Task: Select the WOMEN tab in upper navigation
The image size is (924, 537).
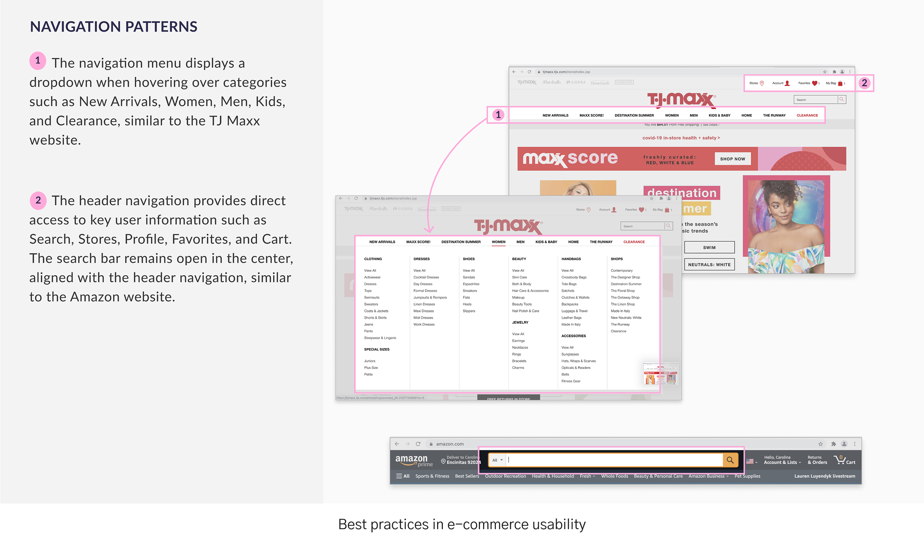Action: click(672, 115)
